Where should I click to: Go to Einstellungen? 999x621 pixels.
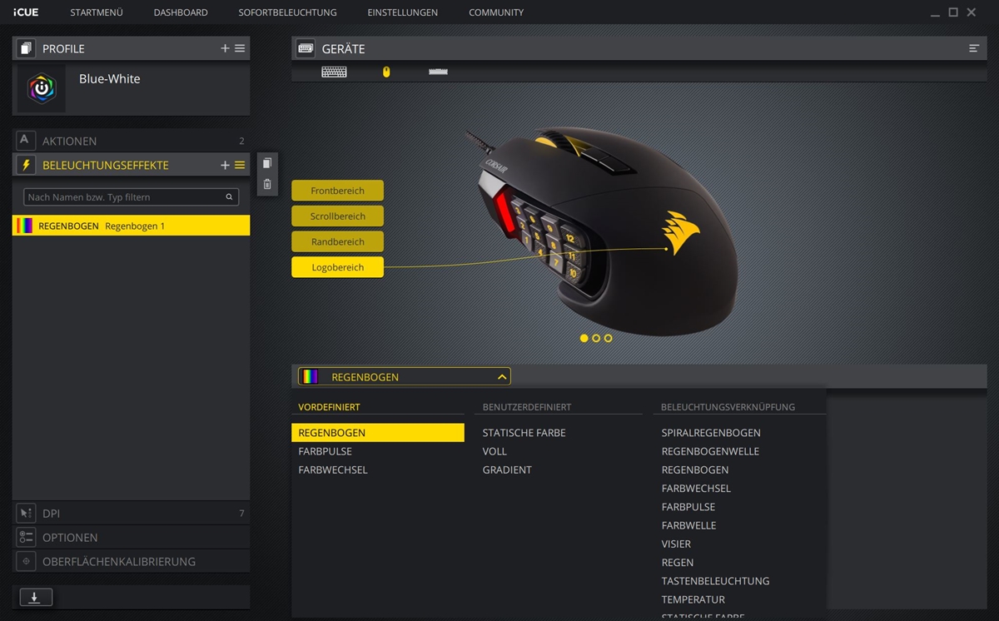(x=403, y=12)
